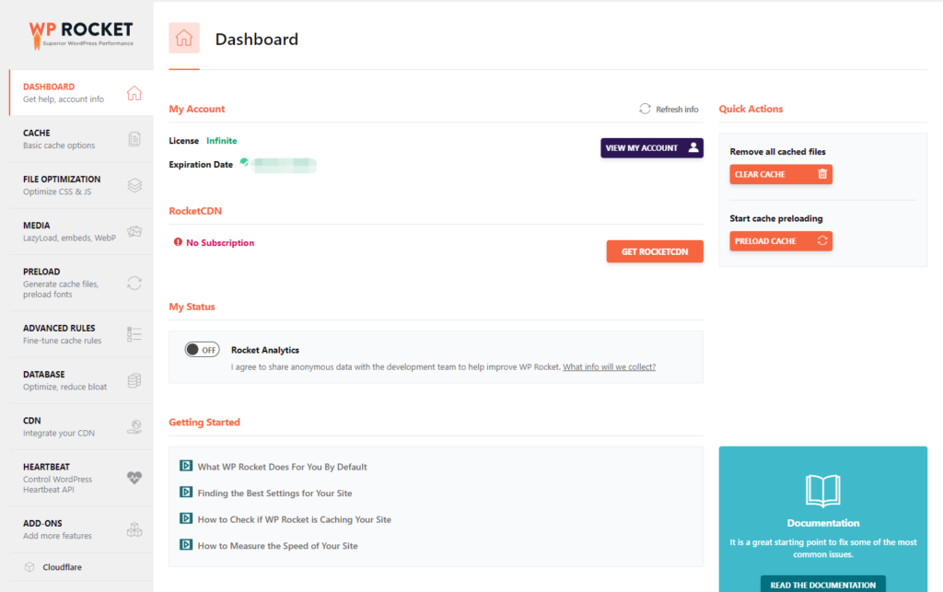Screen dimensions: 943x592
Task: Click Refresh info next to My Account
Action: [x=669, y=110]
